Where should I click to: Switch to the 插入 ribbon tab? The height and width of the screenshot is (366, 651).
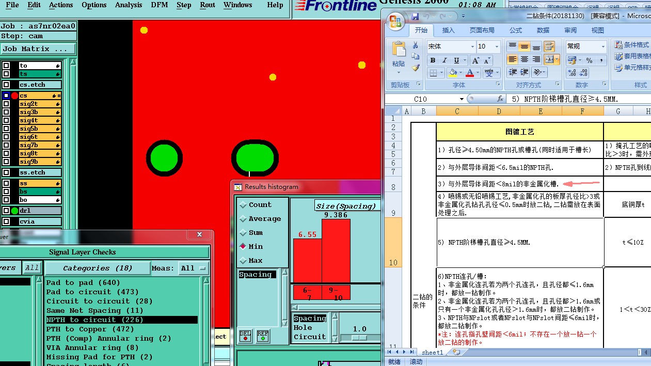pos(449,30)
